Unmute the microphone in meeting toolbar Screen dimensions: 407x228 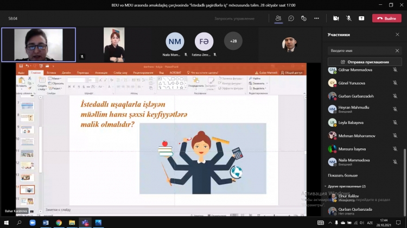[x=348, y=18]
